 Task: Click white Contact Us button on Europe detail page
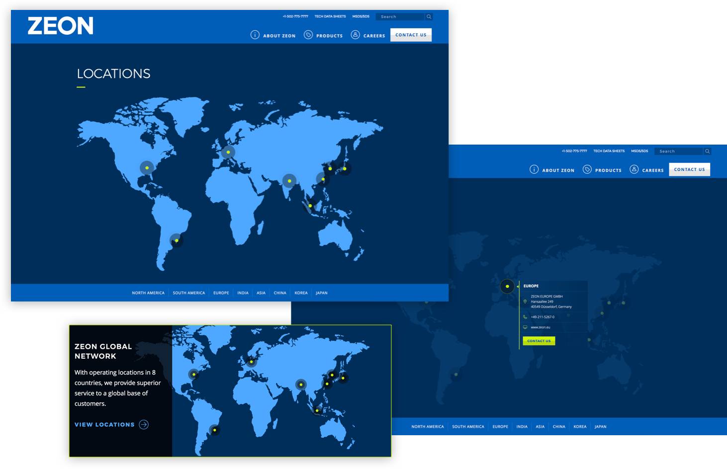690,169
